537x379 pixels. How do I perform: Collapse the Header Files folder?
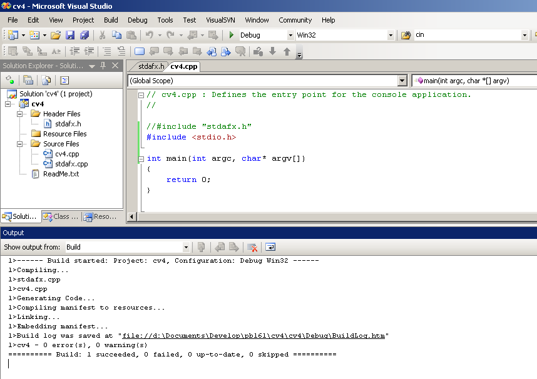(19, 114)
